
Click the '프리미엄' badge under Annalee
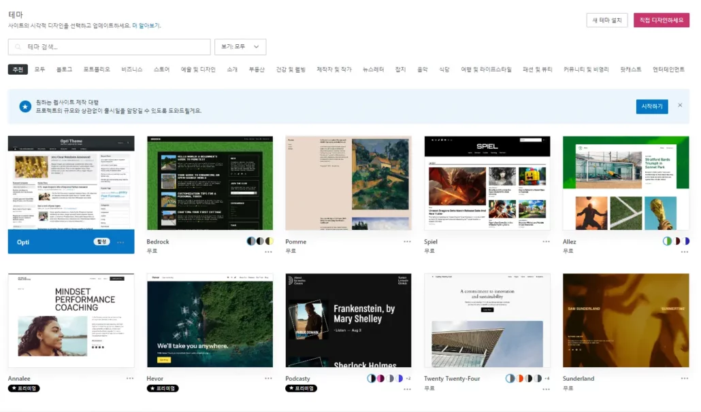pos(24,388)
